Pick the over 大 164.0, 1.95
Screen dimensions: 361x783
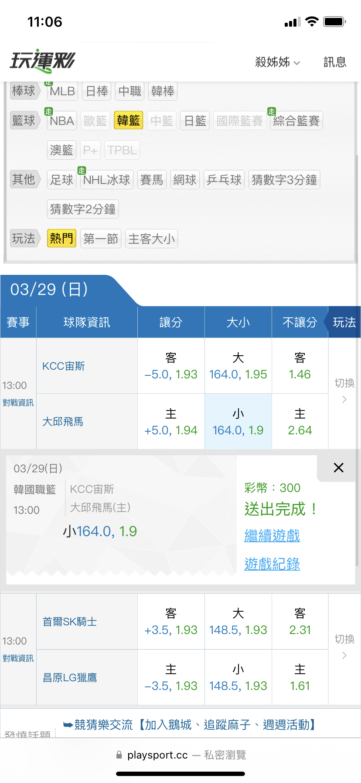point(238,366)
